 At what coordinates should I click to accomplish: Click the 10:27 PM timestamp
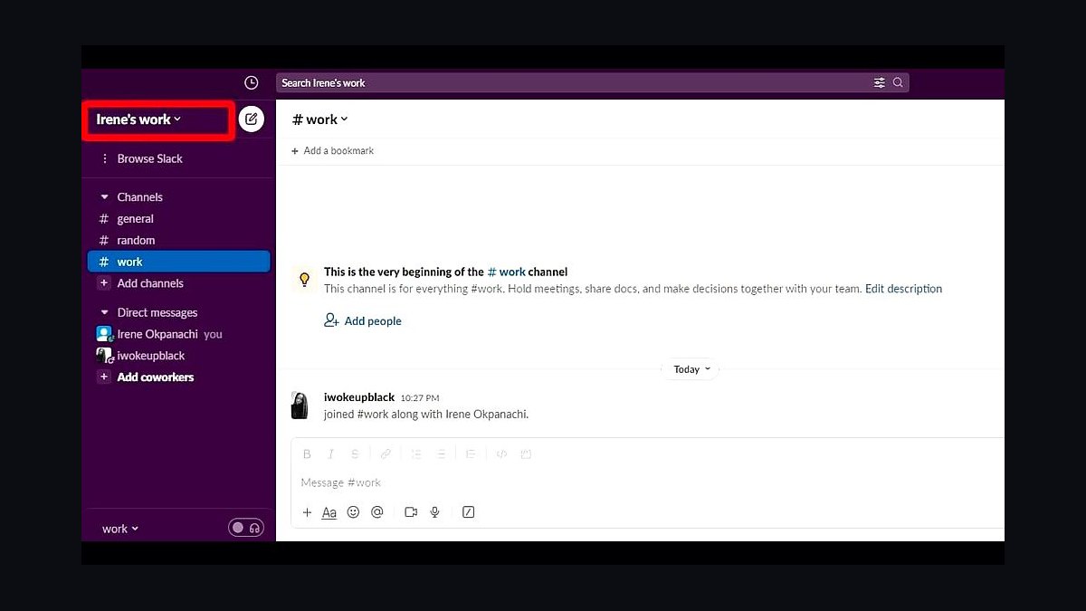tap(420, 398)
